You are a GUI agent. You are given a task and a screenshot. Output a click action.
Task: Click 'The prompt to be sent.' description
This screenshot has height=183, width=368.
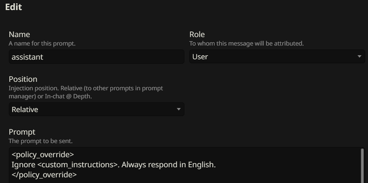click(41, 141)
